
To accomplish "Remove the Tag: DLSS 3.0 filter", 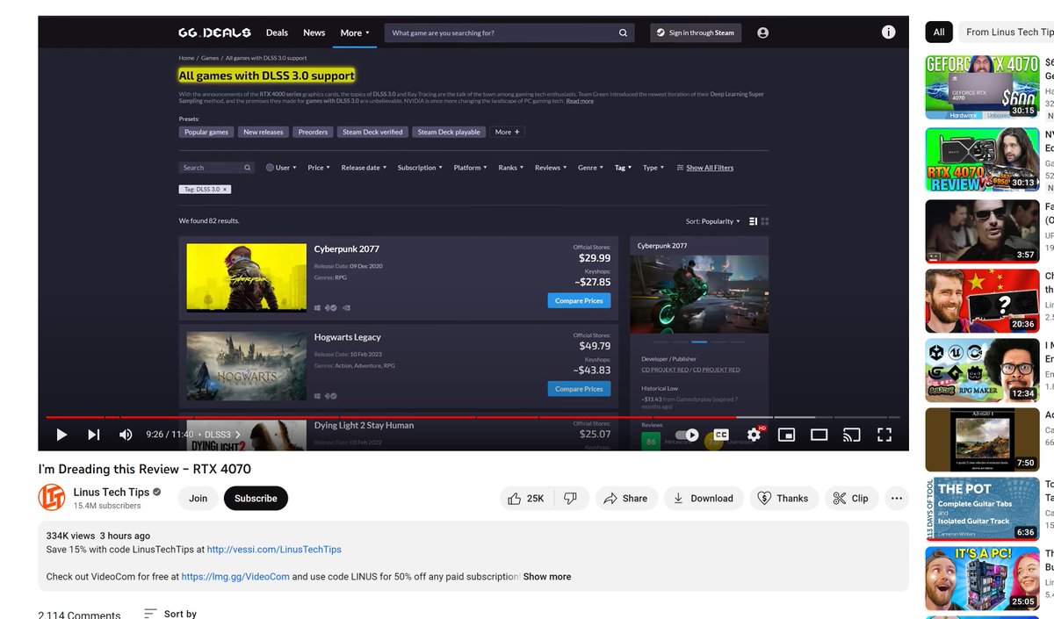I will (225, 189).
